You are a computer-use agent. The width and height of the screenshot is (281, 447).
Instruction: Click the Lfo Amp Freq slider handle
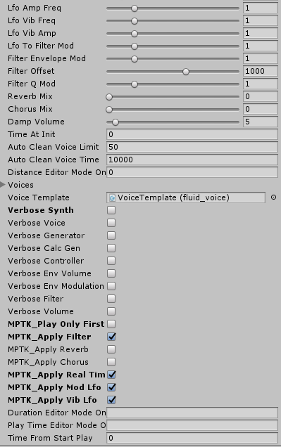135,8
